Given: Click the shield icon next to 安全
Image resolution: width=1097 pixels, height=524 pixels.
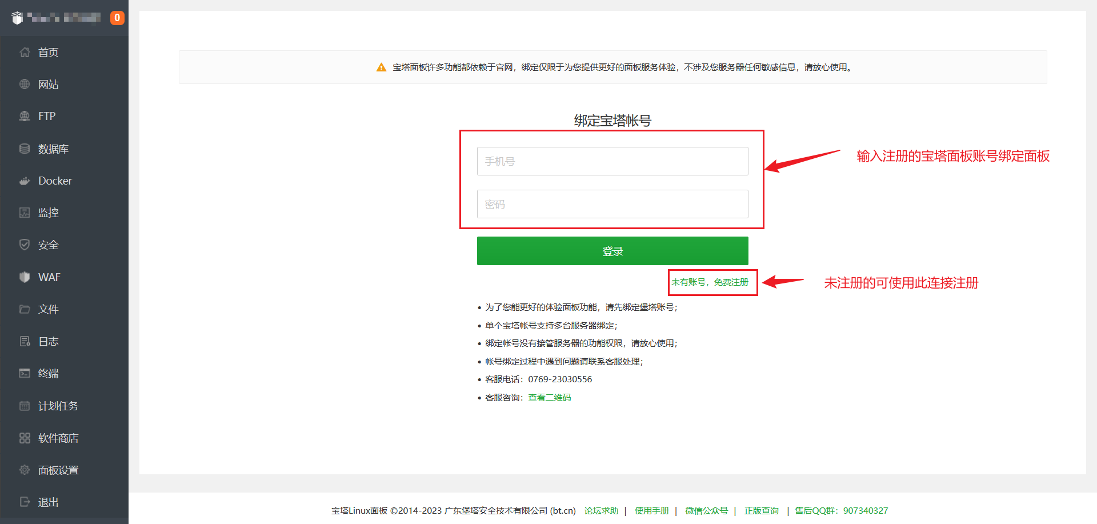Looking at the screenshot, I should 25,245.
